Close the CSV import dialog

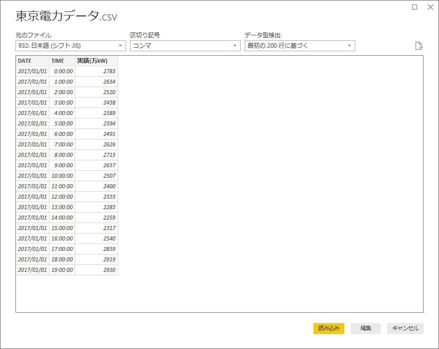click(431, 7)
